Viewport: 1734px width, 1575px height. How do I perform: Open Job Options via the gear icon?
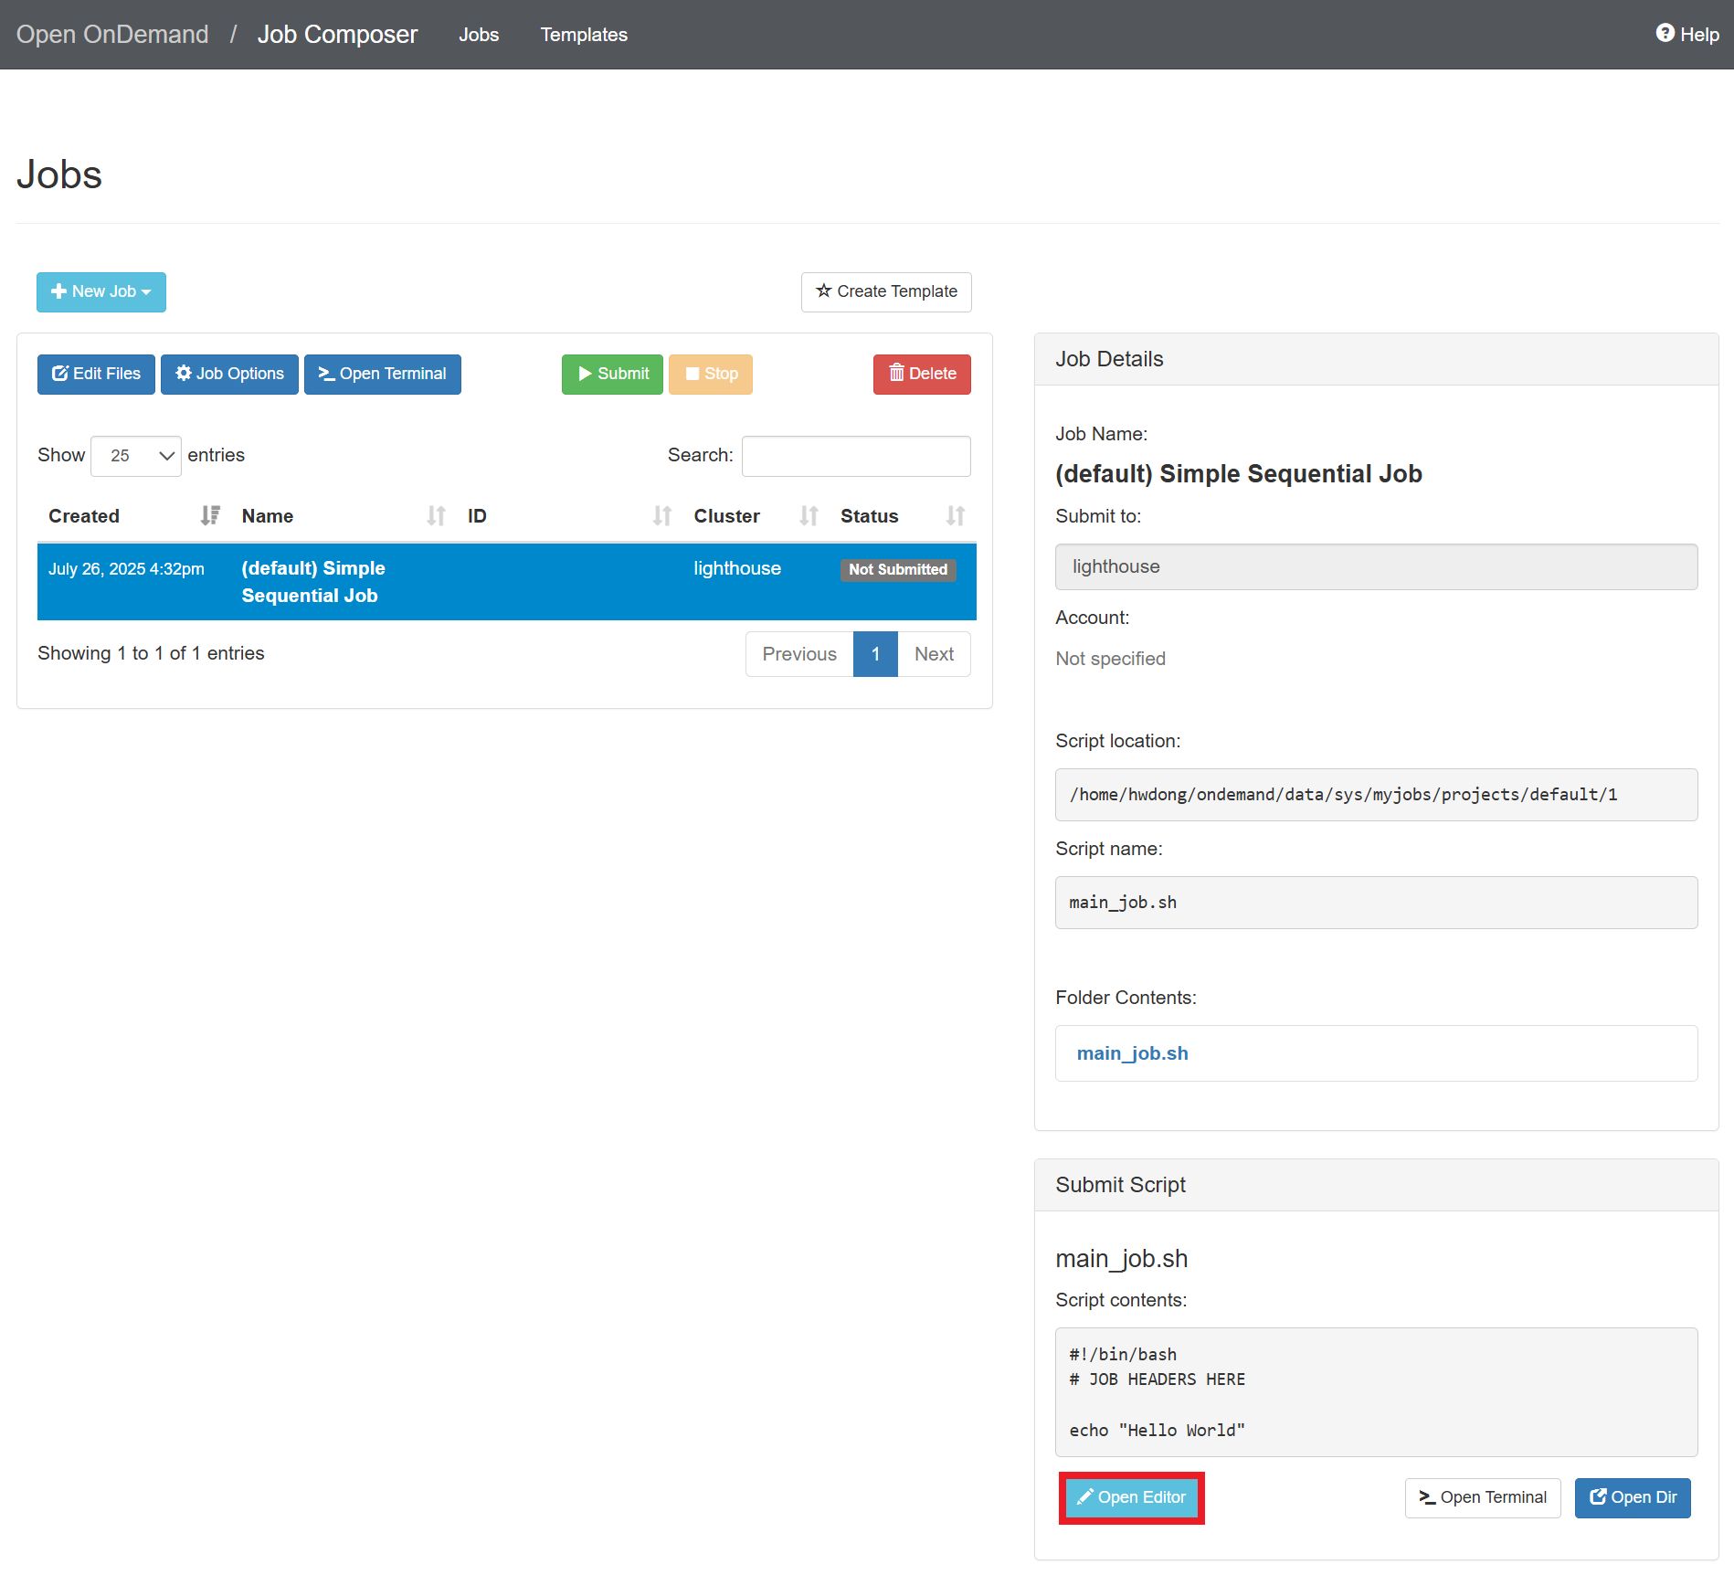coord(185,374)
